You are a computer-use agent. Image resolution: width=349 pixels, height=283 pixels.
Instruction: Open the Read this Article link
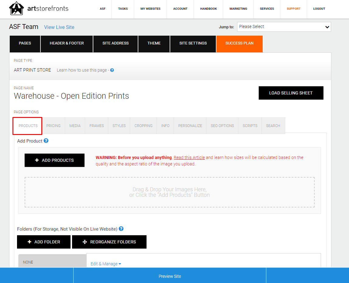click(189, 157)
